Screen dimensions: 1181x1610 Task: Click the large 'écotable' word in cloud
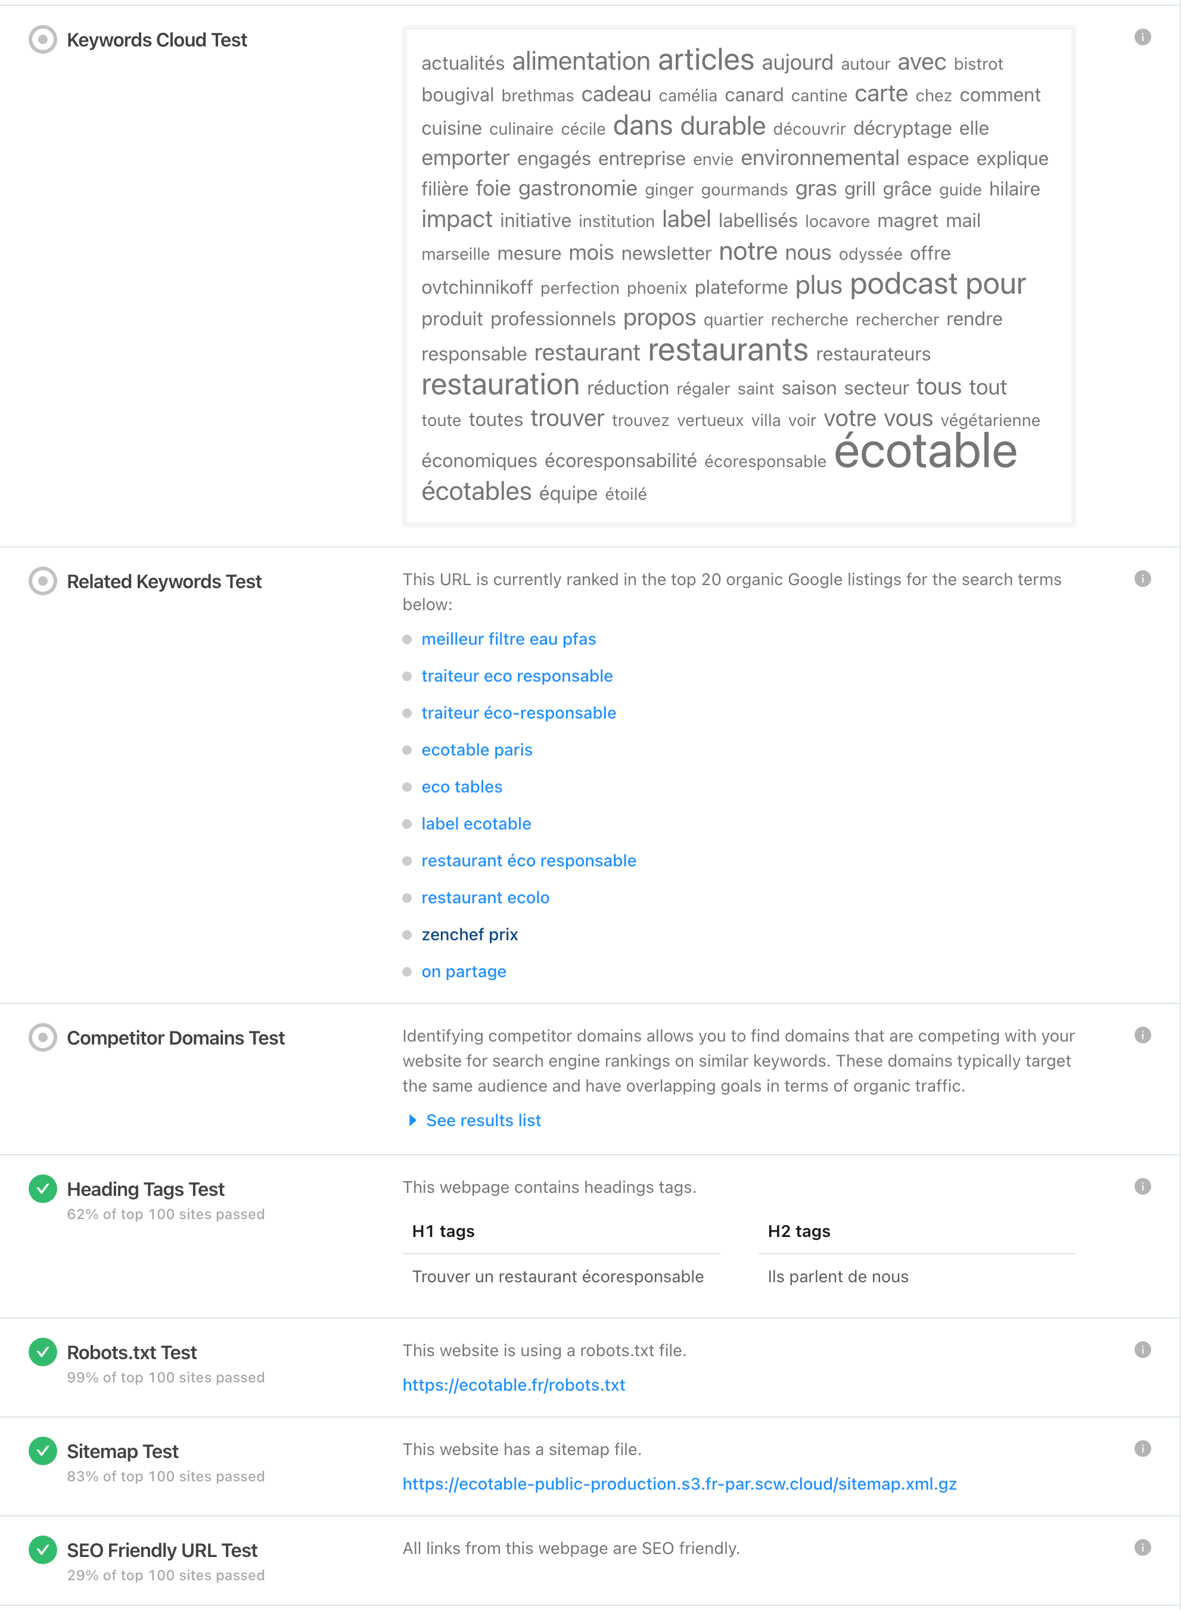pos(925,450)
